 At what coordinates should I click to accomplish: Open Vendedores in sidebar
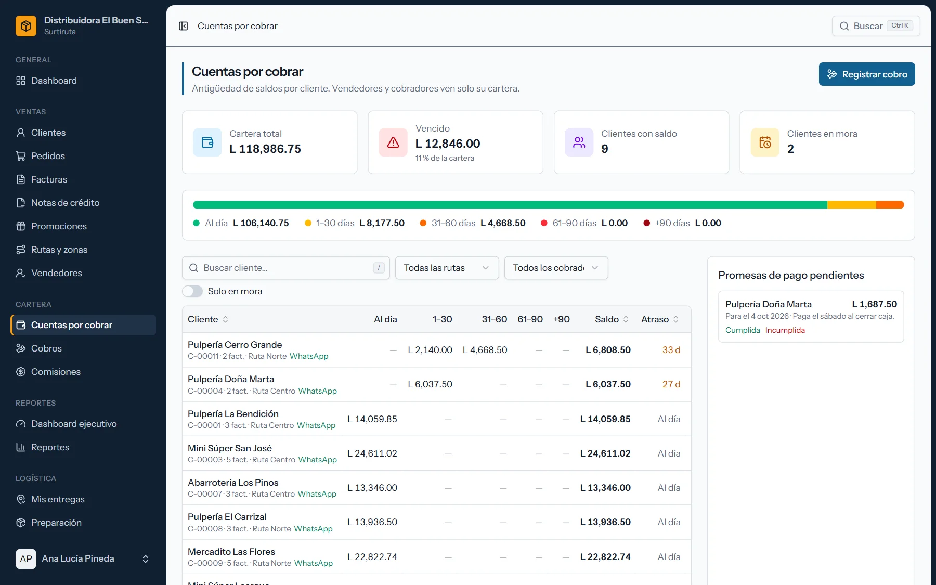click(x=83, y=273)
